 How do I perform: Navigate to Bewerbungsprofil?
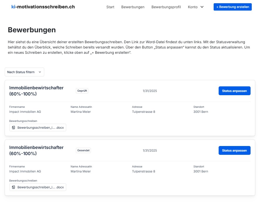(x=166, y=7)
